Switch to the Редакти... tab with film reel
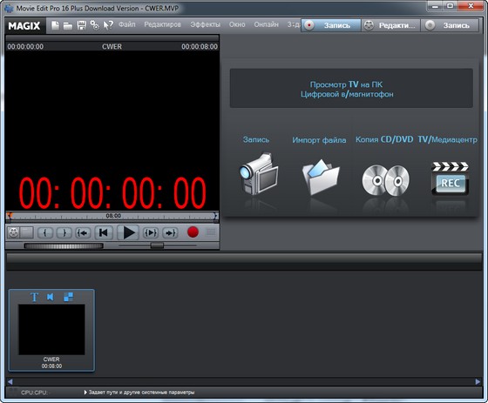 pos(390,25)
